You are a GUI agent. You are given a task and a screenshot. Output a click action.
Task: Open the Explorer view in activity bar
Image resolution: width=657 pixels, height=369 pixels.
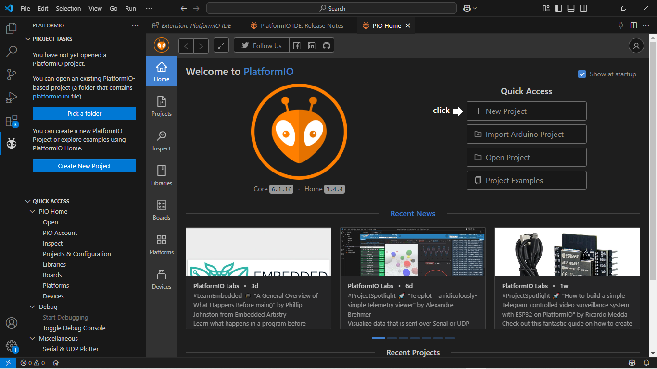pyautogui.click(x=12, y=28)
